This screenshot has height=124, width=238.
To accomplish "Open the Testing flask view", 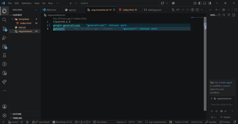I will [4, 55].
